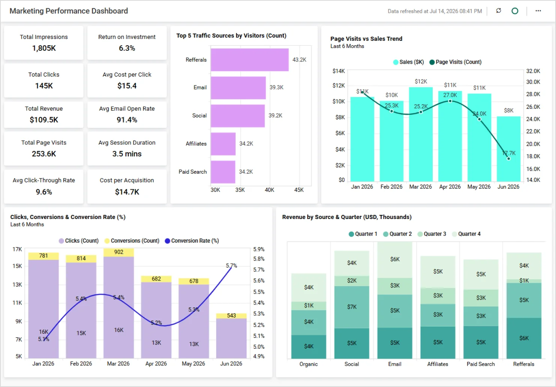This screenshot has height=387, width=556.
Task: Click the refresh data icon
Action: pyautogui.click(x=498, y=11)
